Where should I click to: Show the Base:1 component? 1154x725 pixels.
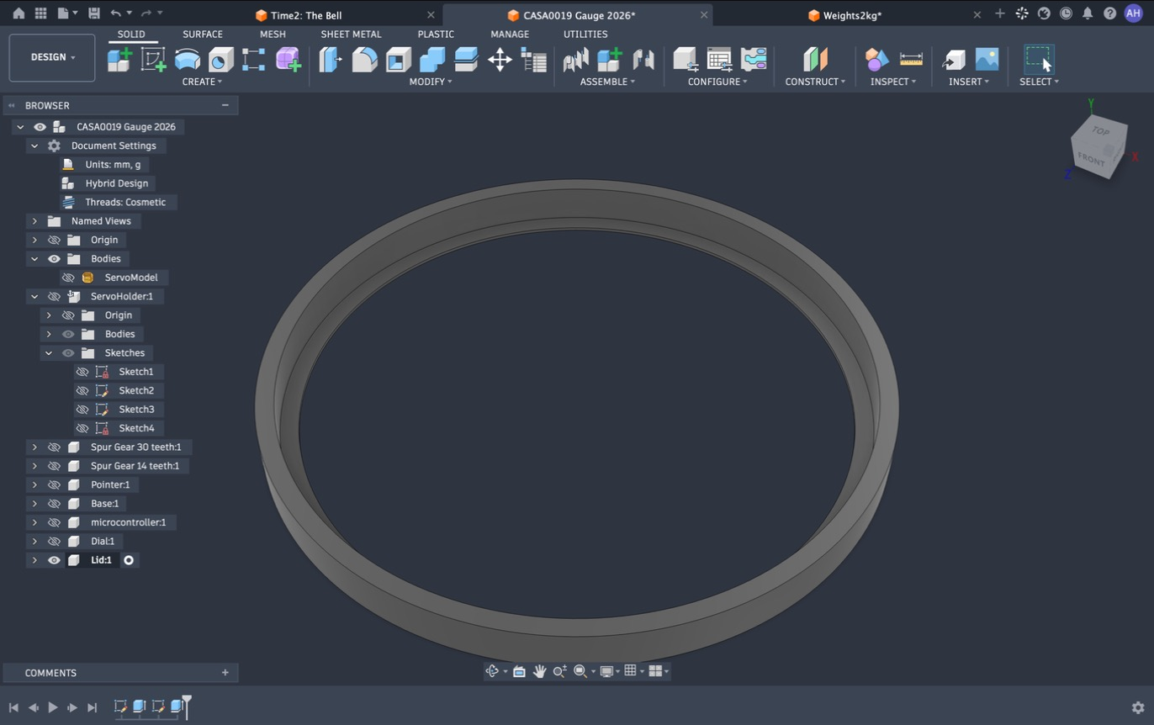(x=54, y=503)
